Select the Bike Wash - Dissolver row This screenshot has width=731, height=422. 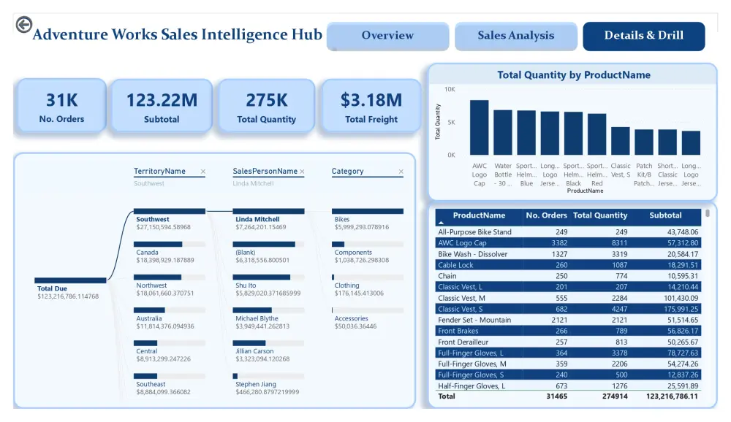point(568,254)
